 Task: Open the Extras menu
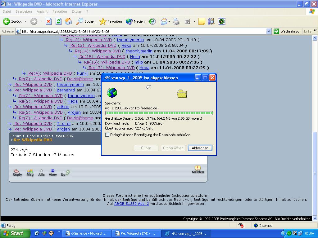tap(76, 11)
